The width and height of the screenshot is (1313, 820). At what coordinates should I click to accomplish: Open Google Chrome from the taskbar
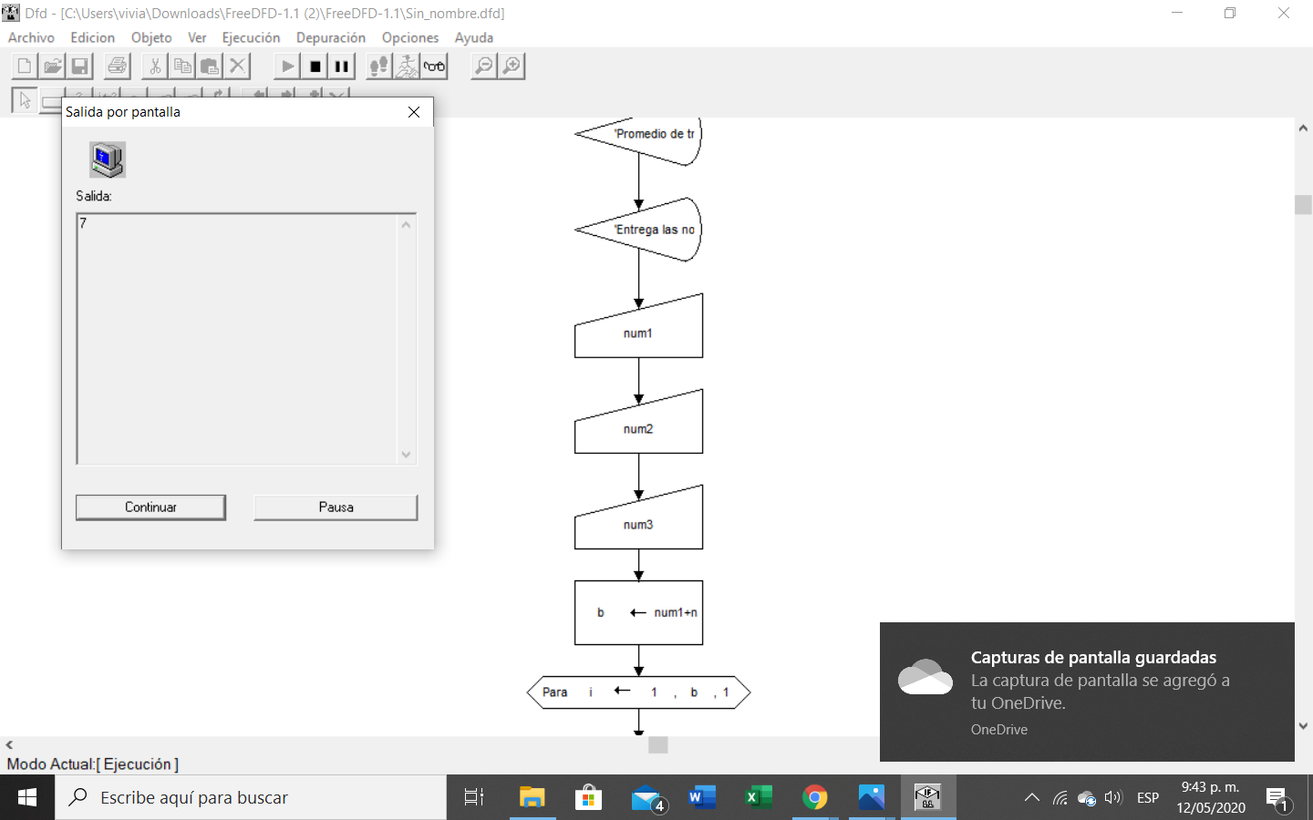pyautogui.click(x=815, y=797)
